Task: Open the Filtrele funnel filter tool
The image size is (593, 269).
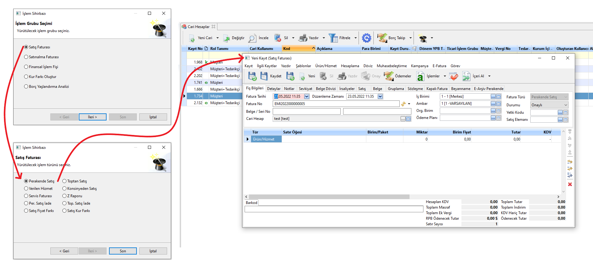Action: (x=333, y=38)
